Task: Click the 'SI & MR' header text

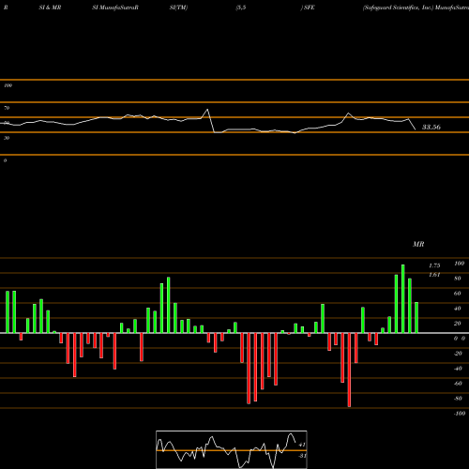Action: 50,8
